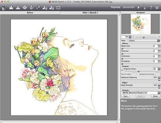The image size is (161, 123).
Task: Open Help with the question mark icon
Action: pyautogui.click(x=151, y=7)
